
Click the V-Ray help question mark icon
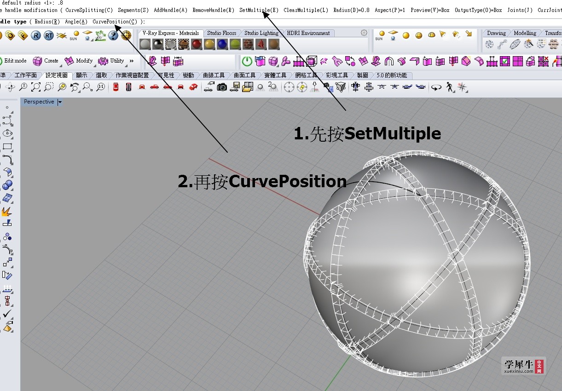113,35
